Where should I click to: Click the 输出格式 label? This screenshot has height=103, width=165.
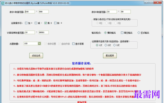click(96, 33)
